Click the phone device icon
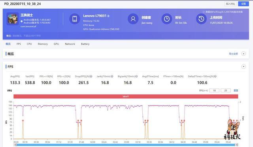Image resolution: width=253 pixels, height=147 pixels. click(75, 19)
